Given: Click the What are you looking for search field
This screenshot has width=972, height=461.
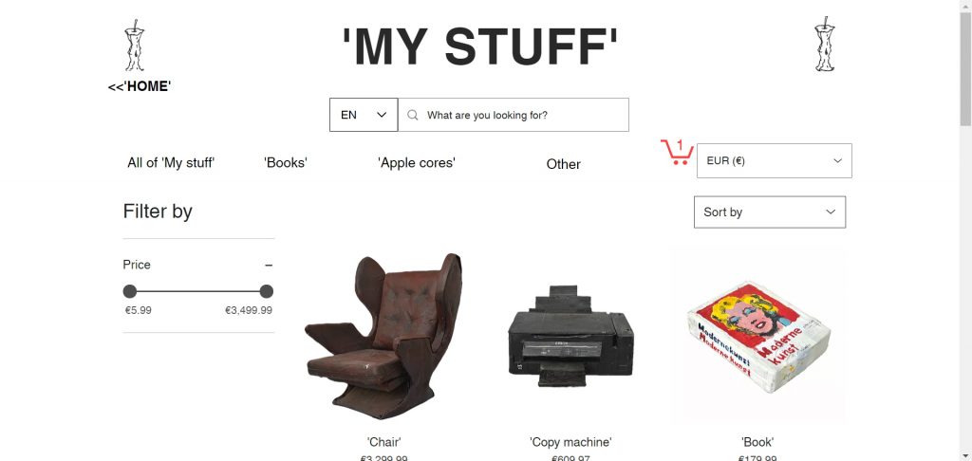Looking at the screenshot, I should [514, 115].
